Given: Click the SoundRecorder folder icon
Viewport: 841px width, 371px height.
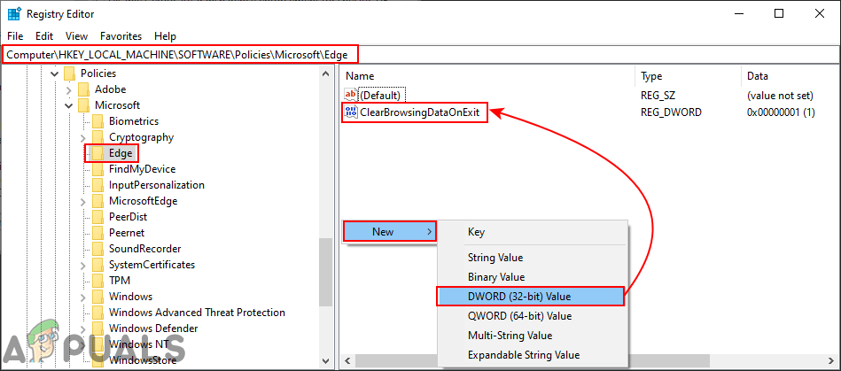Looking at the screenshot, I should [x=97, y=249].
